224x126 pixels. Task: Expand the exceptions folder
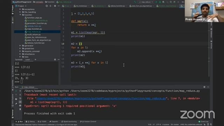click(20, 9)
